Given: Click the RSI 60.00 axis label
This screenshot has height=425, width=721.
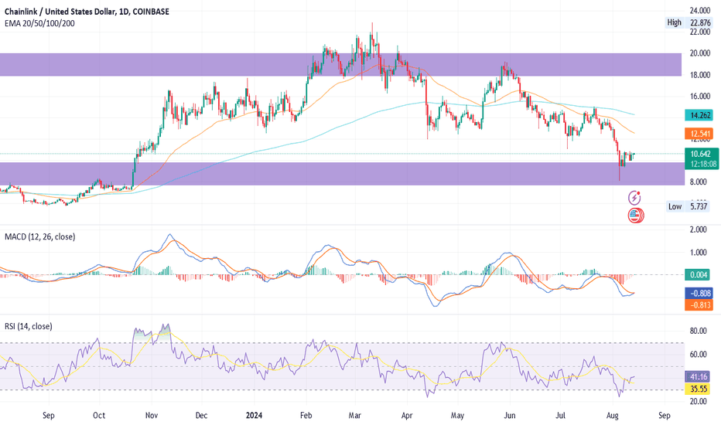Looking at the screenshot, I should pyautogui.click(x=699, y=354).
